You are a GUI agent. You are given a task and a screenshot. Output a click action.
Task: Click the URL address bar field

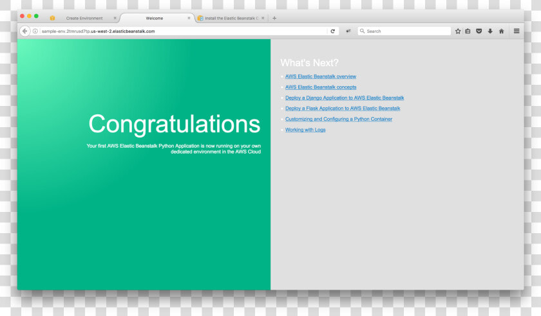pos(183,31)
